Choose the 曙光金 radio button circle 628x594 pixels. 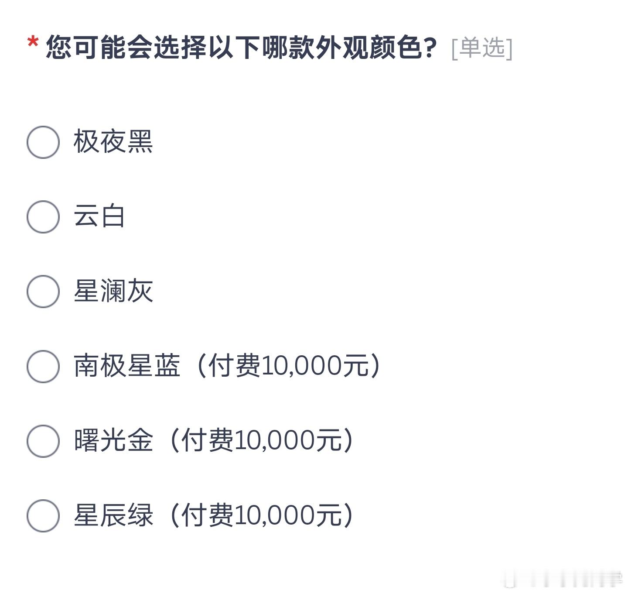pos(43,441)
